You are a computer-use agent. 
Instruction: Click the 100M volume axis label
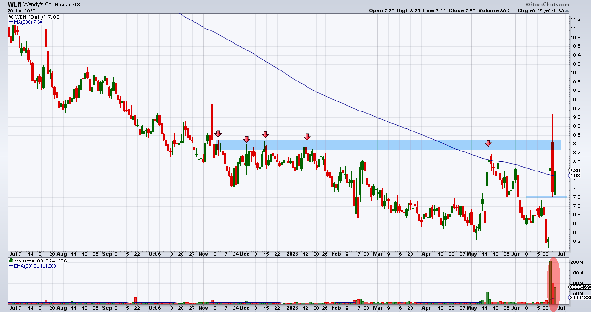577,283
